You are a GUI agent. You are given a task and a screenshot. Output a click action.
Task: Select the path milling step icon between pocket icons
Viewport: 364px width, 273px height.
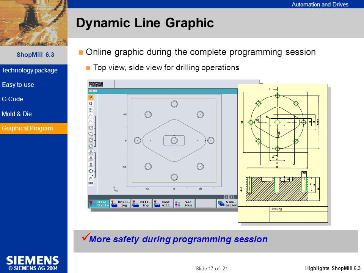pos(91,134)
